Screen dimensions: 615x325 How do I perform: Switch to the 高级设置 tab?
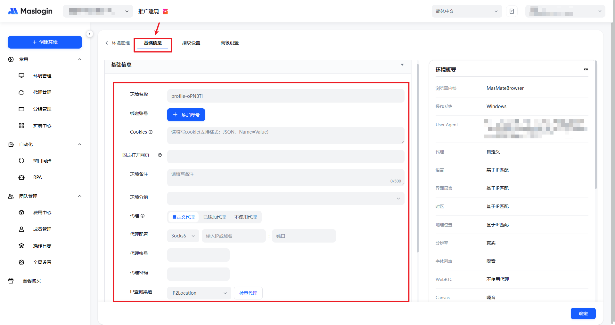pos(229,43)
